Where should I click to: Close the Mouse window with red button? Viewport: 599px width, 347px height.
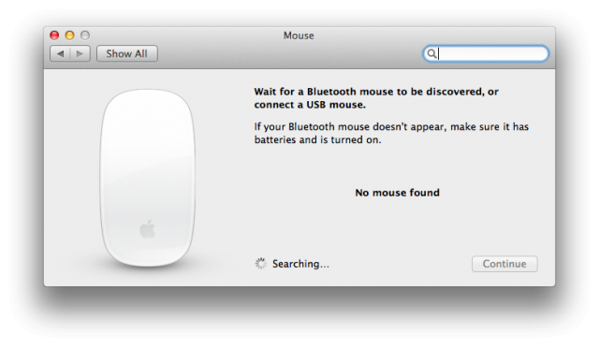[54, 36]
